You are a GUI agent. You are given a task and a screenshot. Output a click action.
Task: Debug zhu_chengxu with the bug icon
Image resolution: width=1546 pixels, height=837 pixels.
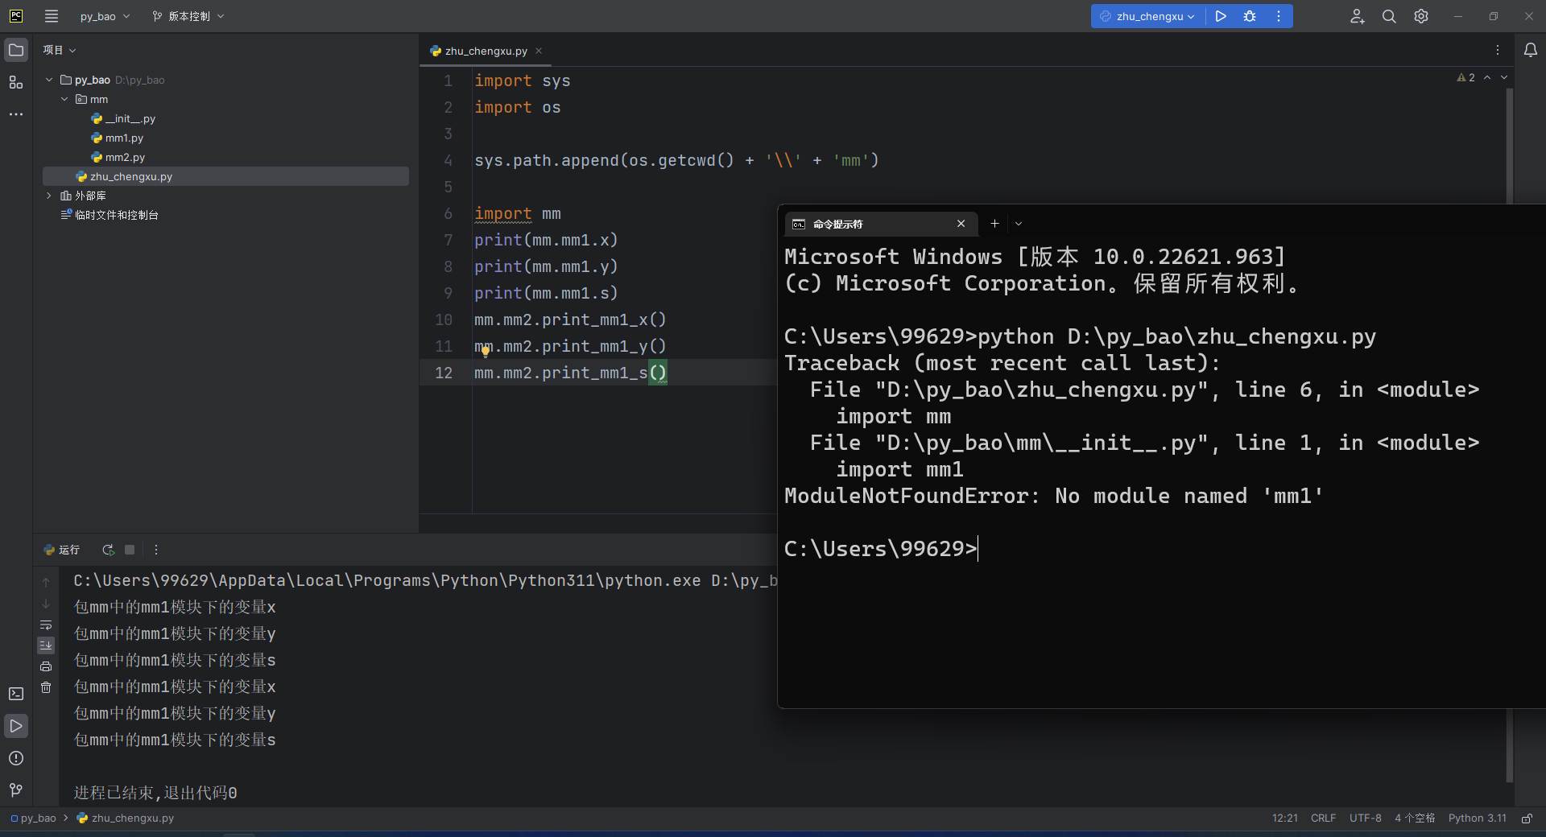(1250, 16)
